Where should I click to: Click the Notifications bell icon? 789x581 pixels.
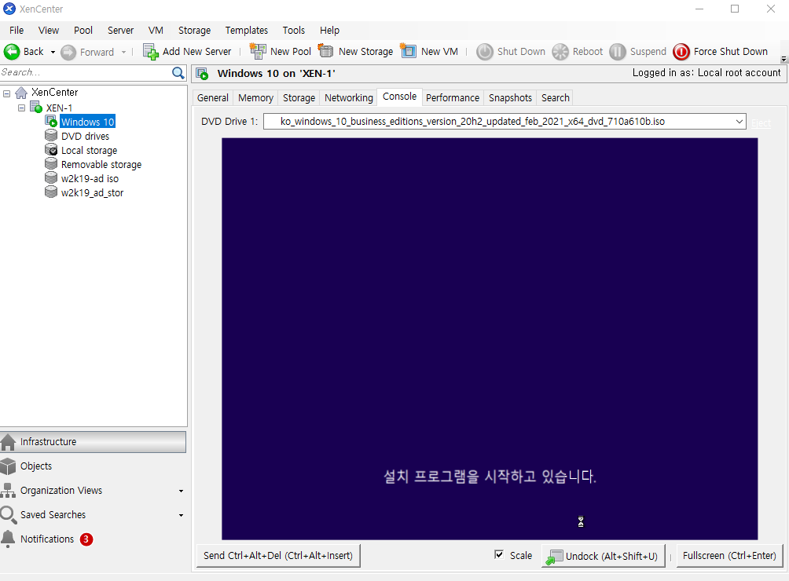pyautogui.click(x=8, y=539)
